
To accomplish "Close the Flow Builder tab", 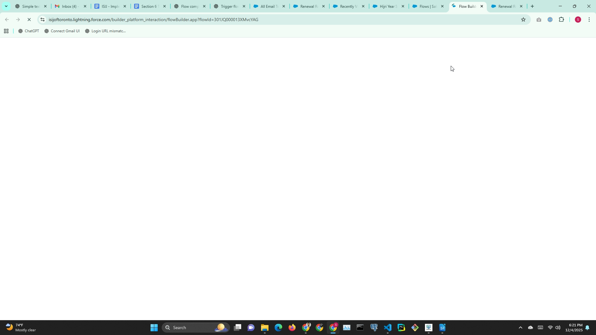I will [482, 6].
